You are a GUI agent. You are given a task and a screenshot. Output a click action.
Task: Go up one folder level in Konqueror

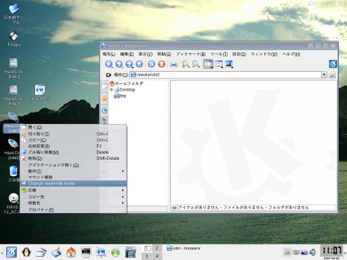(x=129, y=64)
